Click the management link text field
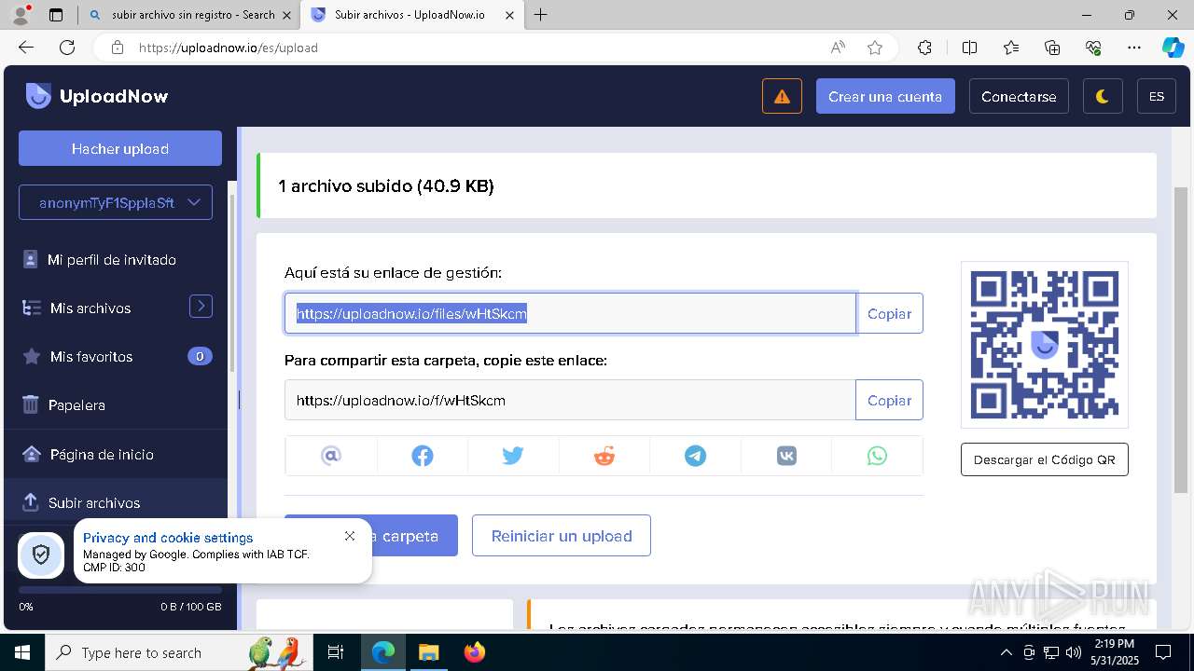Viewport: 1194px width, 671px height. [x=570, y=313]
